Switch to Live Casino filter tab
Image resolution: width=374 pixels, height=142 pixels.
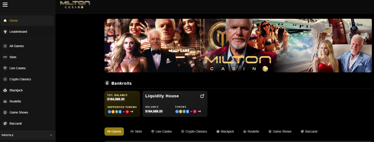tap(161, 131)
